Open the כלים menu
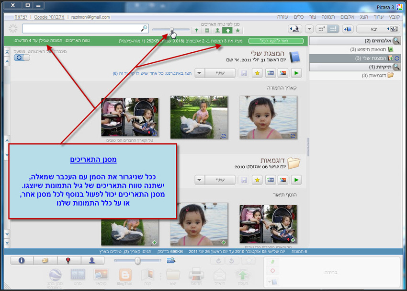This screenshot has width=407, height=291. 299,17
